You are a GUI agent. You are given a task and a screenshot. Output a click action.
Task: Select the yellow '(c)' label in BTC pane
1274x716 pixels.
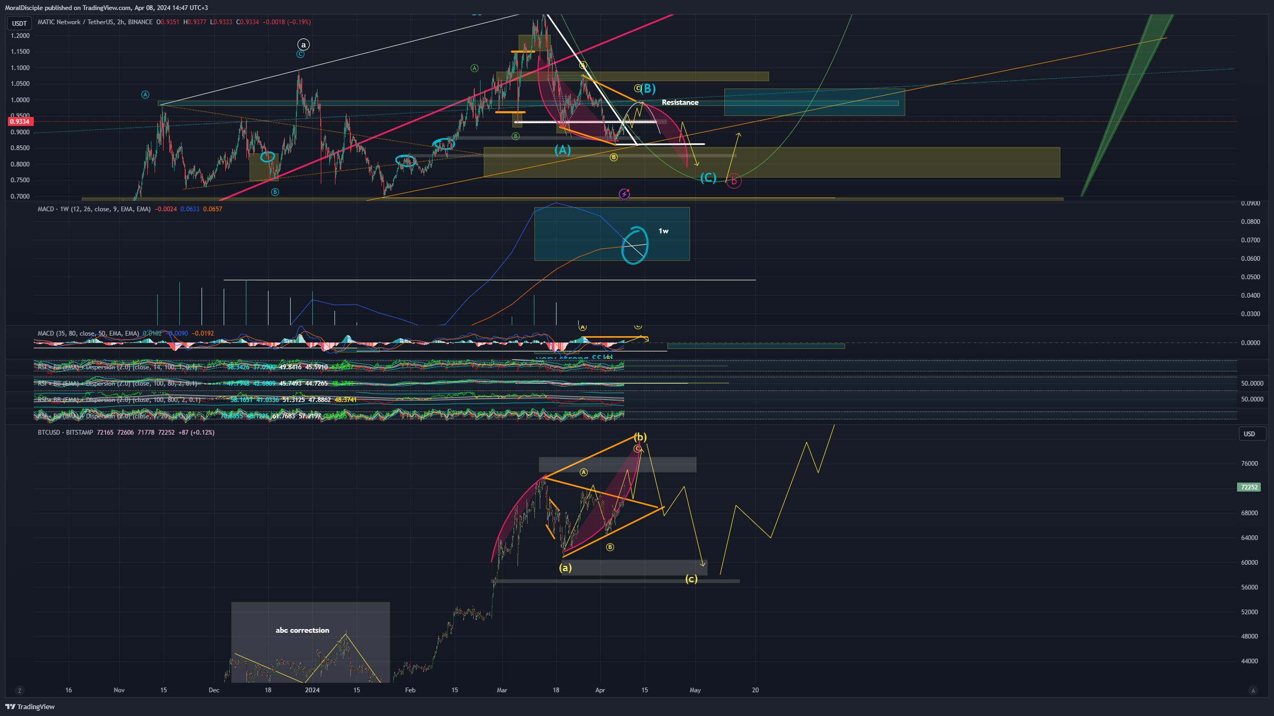click(691, 579)
